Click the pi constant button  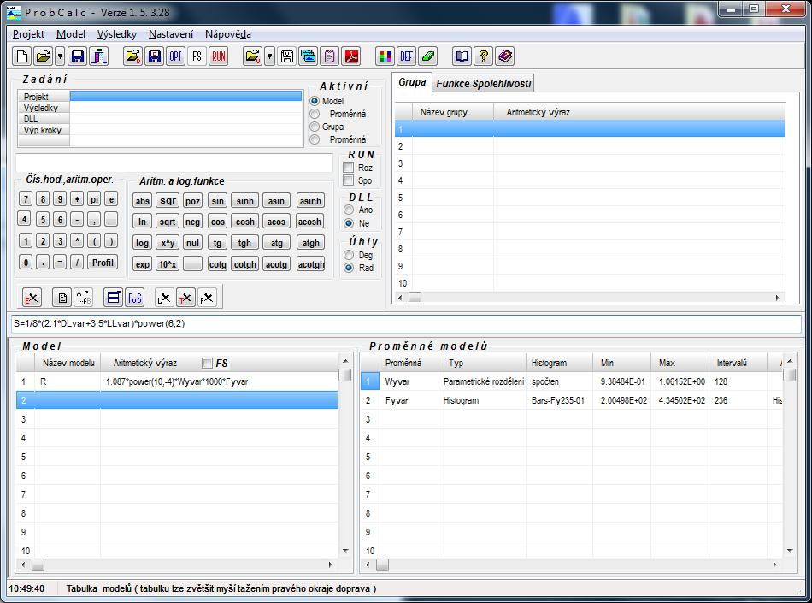pyautogui.click(x=94, y=199)
